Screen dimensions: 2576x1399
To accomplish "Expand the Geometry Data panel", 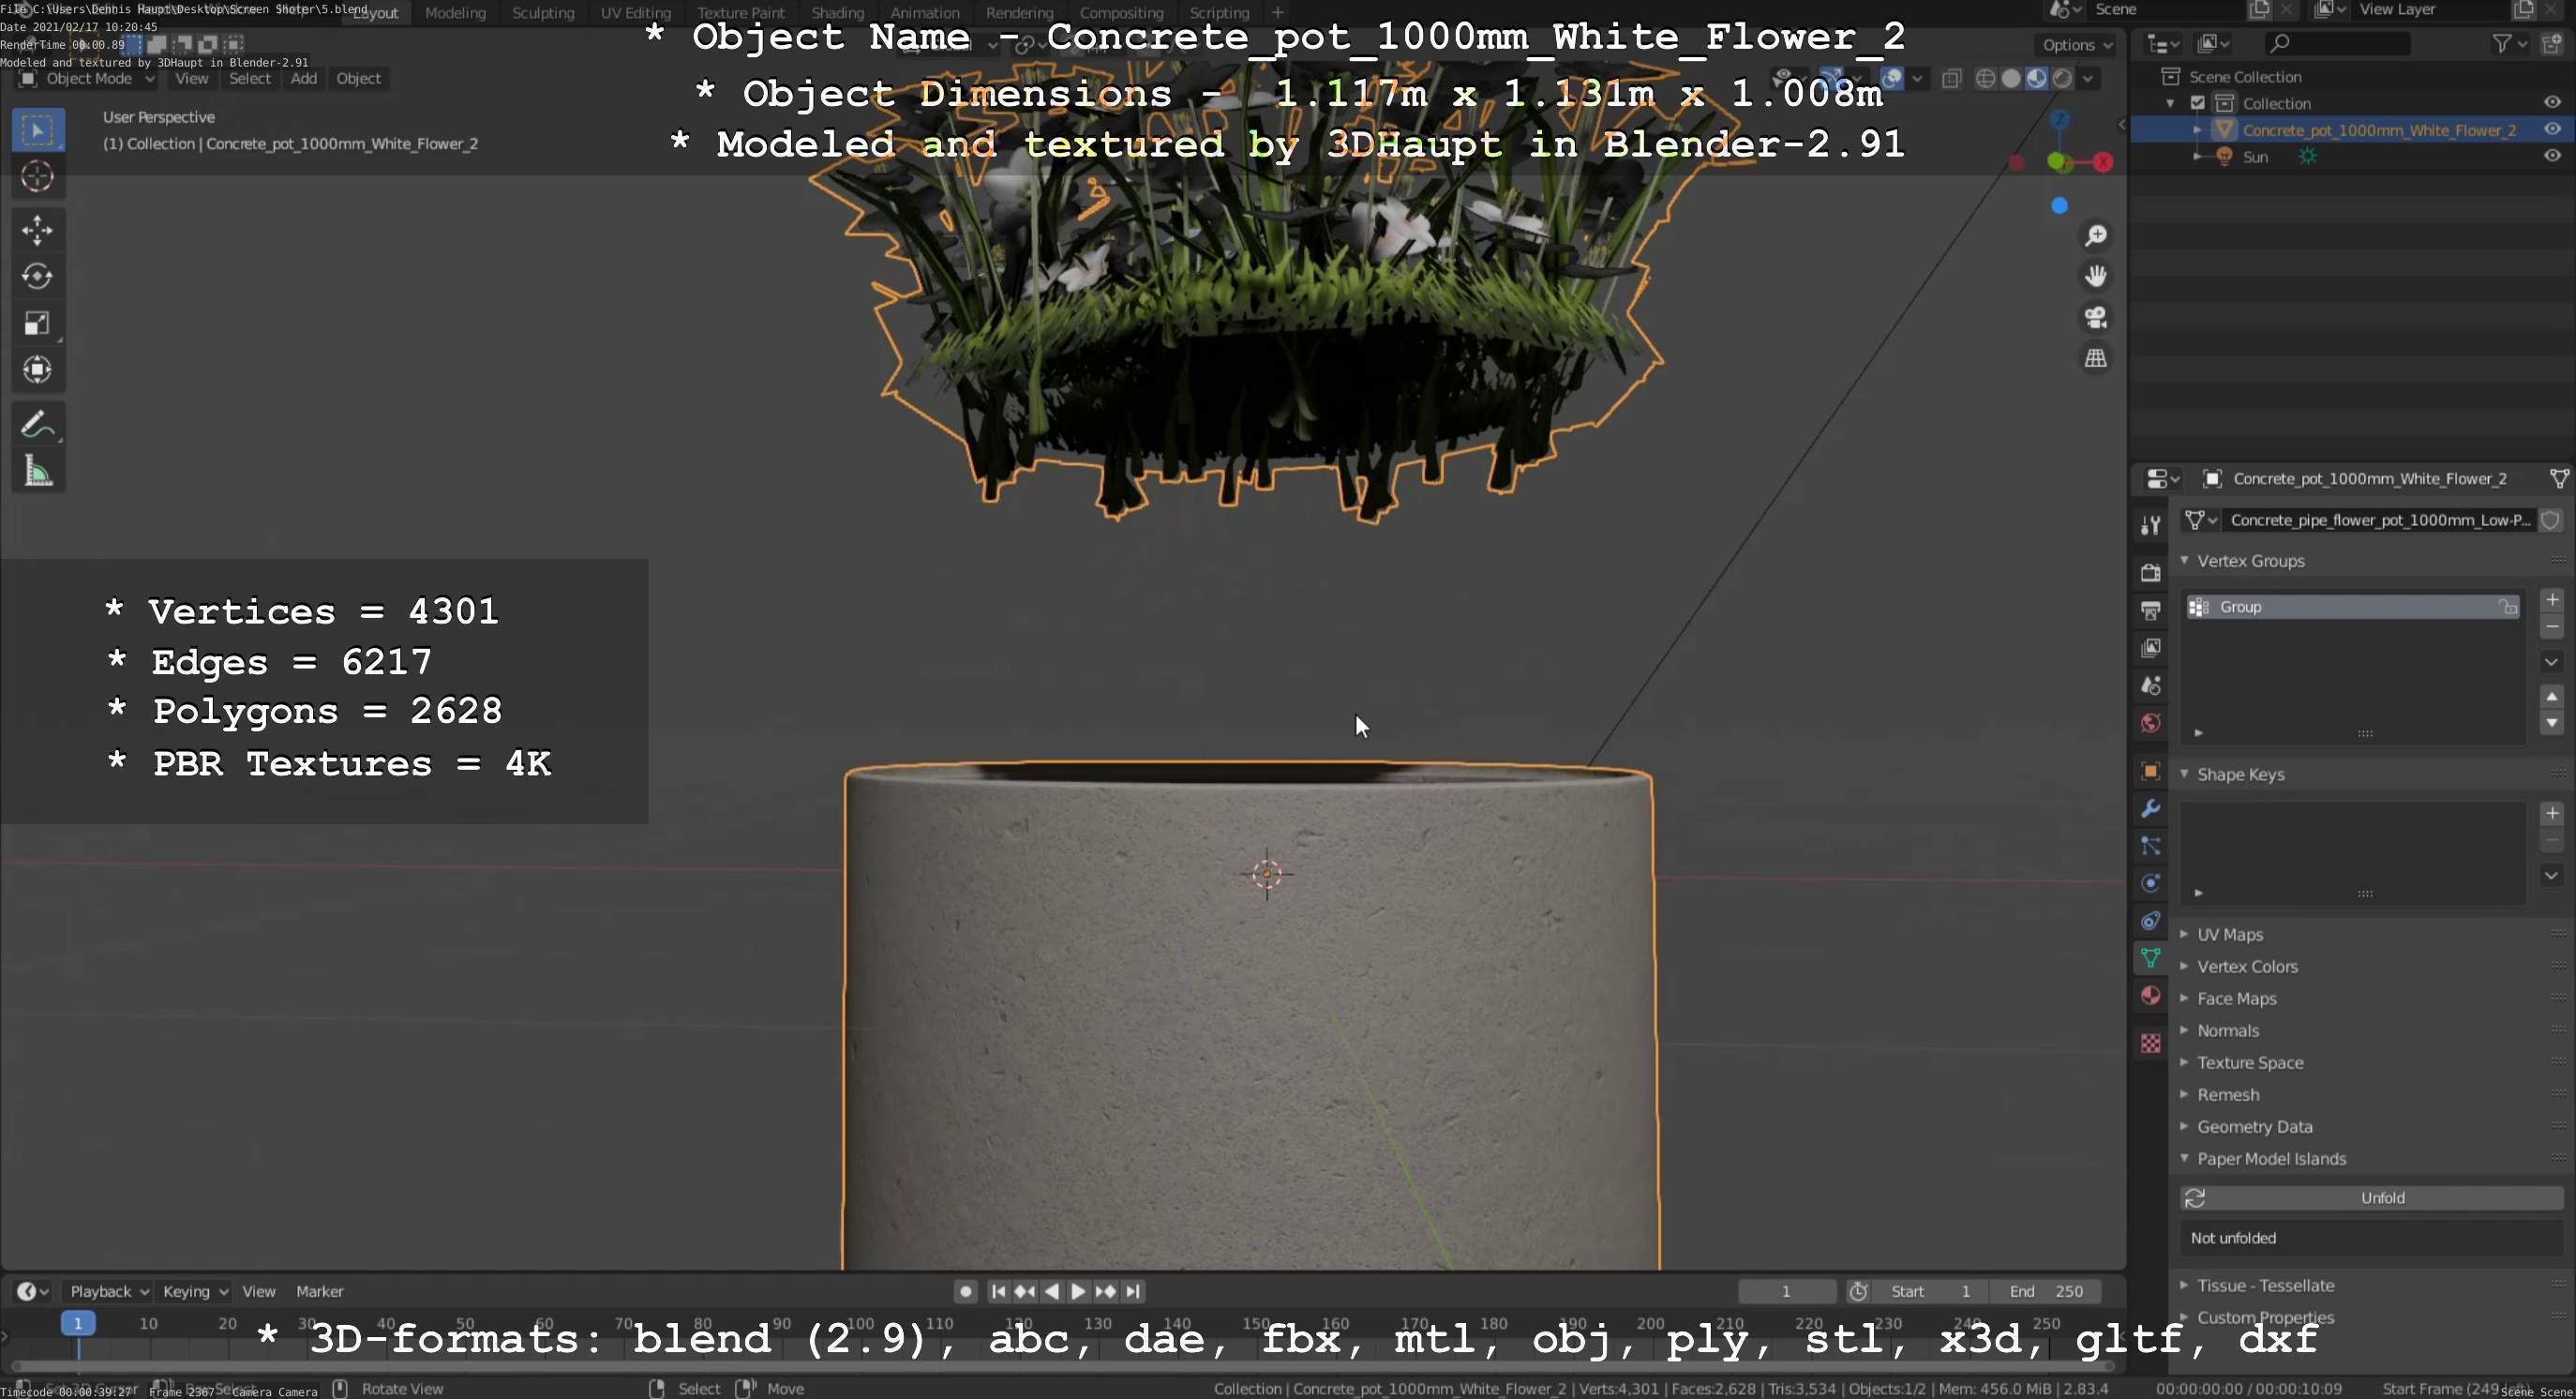I will pyautogui.click(x=2185, y=1126).
